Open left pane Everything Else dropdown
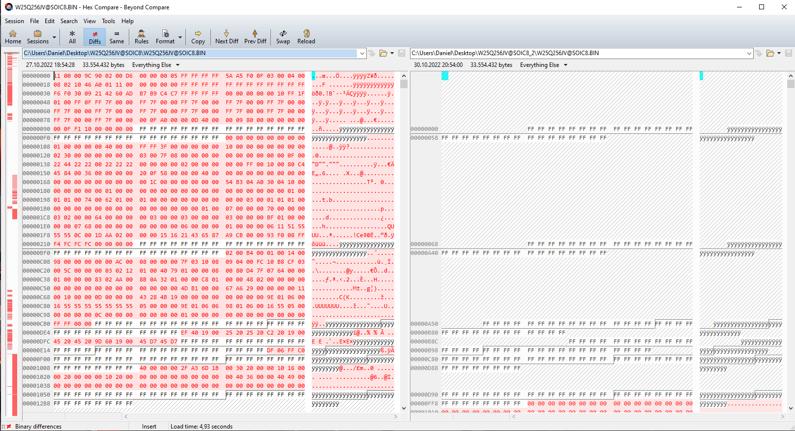 point(155,65)
